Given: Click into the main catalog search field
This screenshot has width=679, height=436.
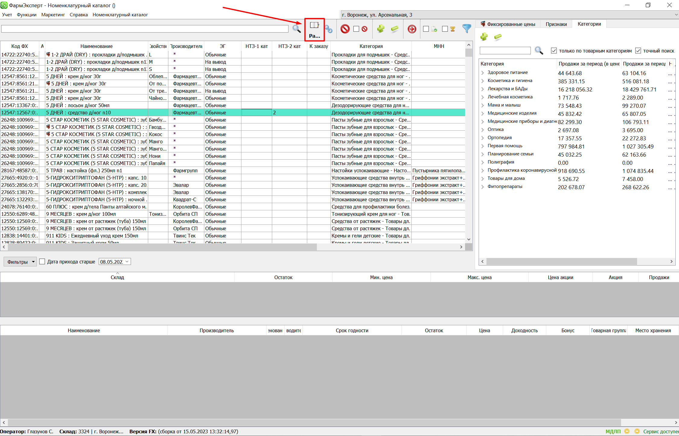Looking at the screenshot, I should [145, 29].
